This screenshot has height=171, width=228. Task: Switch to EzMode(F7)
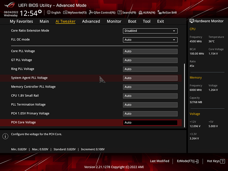click(x=187, y=161)
